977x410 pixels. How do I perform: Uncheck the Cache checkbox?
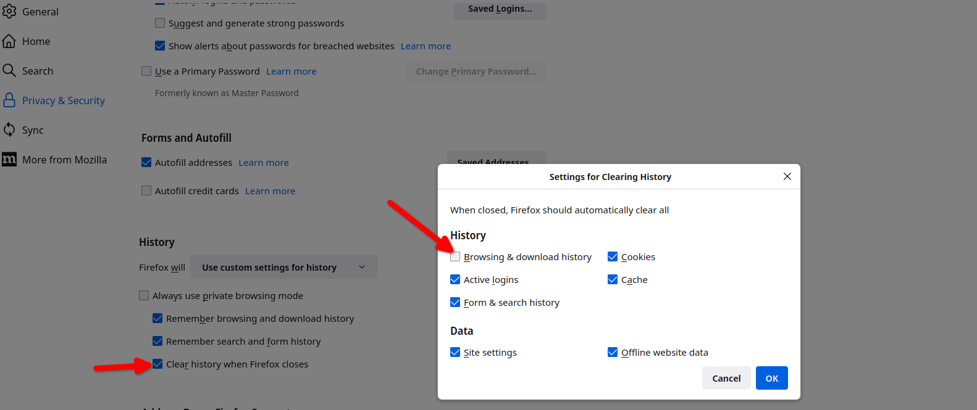click(613, 279)
